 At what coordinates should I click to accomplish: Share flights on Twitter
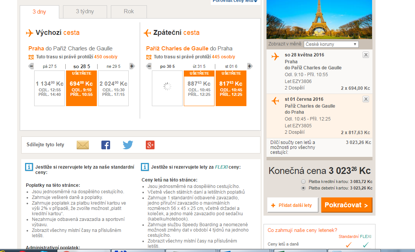[x=128, y=145]
